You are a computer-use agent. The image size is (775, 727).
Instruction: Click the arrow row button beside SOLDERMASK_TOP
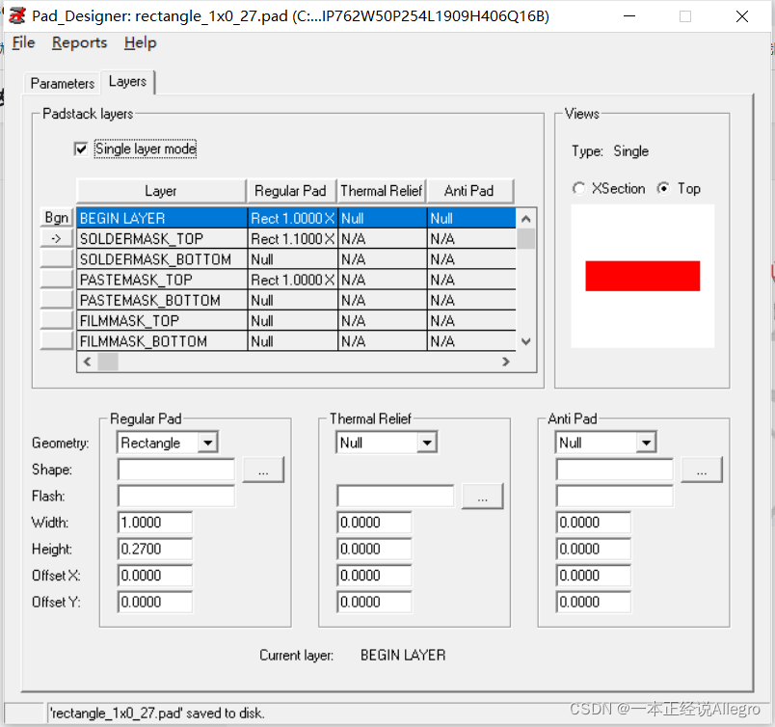pos(56,238)
